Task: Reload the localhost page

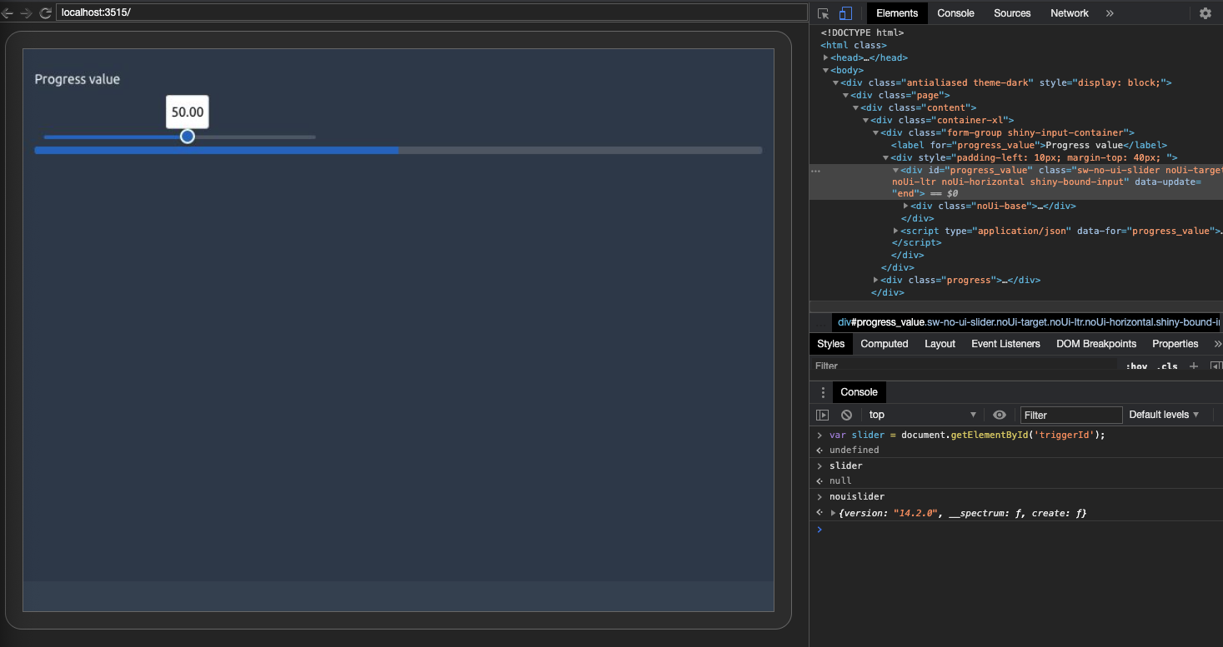Action: point(45,13)
